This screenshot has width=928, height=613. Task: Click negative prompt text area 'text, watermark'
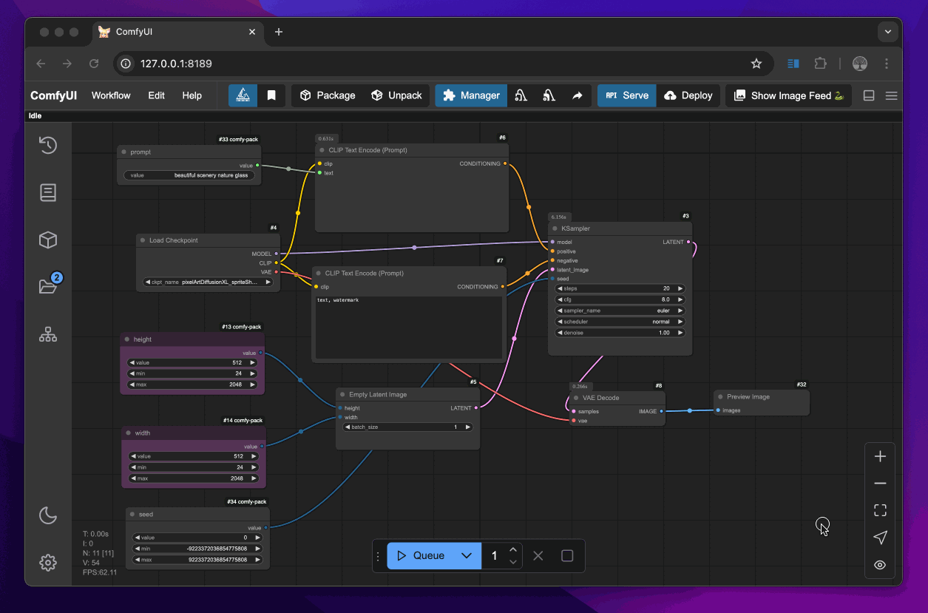coord(409,328)
